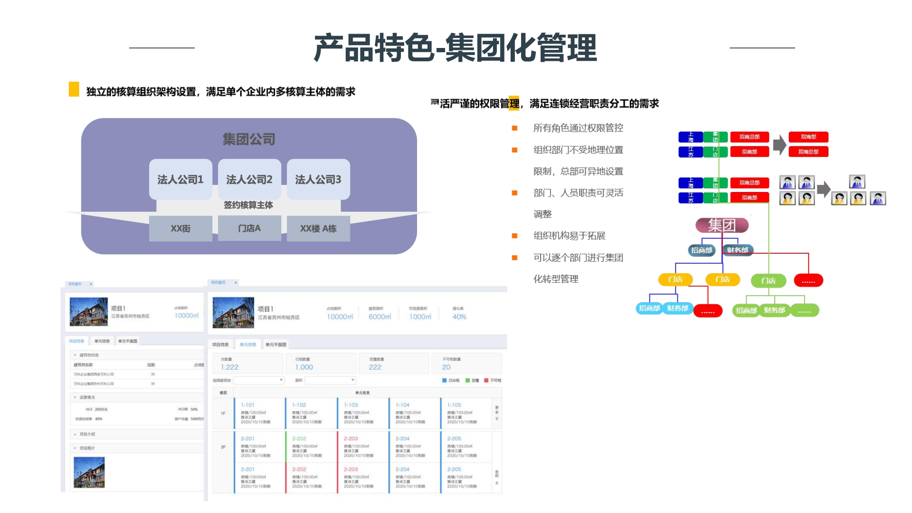
Task: Click the 收起 double-chevron icon on the 2F row
Action: [497, 483]
